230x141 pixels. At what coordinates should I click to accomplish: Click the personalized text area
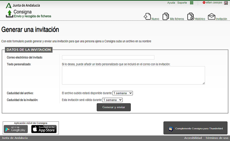click(133, 75)
